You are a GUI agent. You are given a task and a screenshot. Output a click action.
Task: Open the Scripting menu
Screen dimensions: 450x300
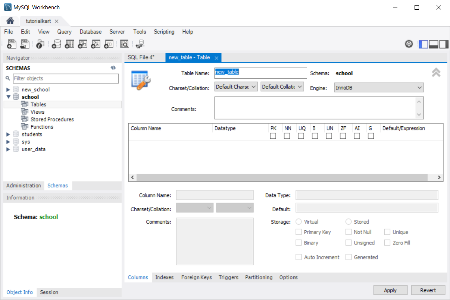tap(164, 32)
